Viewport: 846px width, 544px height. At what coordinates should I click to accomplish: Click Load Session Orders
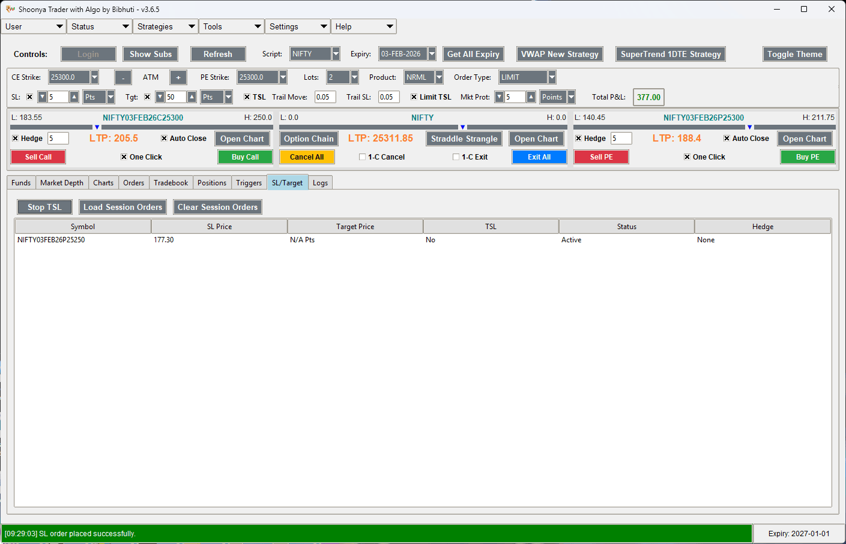point(122,207)
